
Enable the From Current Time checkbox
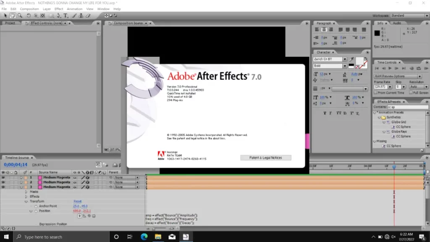coord(376,93)
